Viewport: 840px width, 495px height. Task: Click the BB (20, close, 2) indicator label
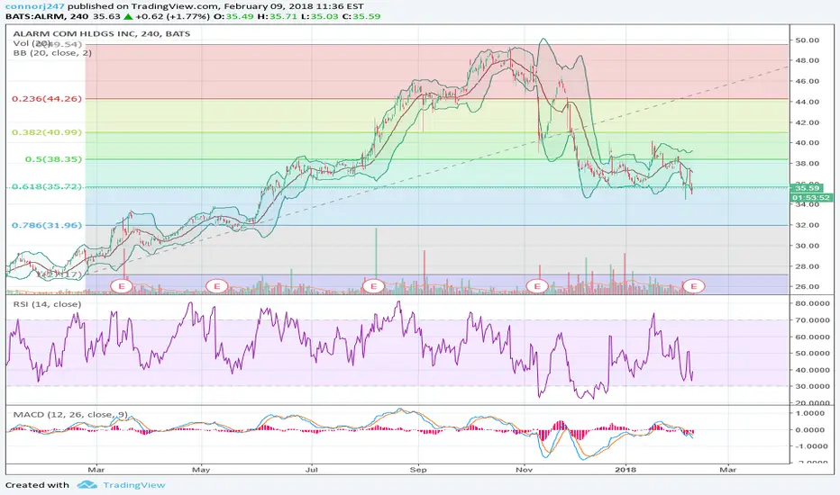pyautogui.click(x=52, y=53)
